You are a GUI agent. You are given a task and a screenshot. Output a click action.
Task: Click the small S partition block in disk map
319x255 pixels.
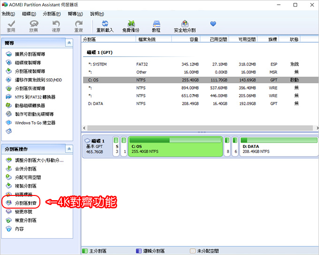(116, 146)
